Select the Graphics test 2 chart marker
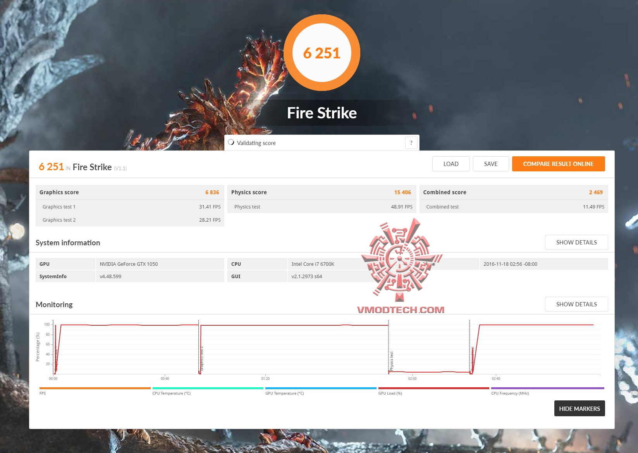638x453 pixels. (x=201, y=358)
